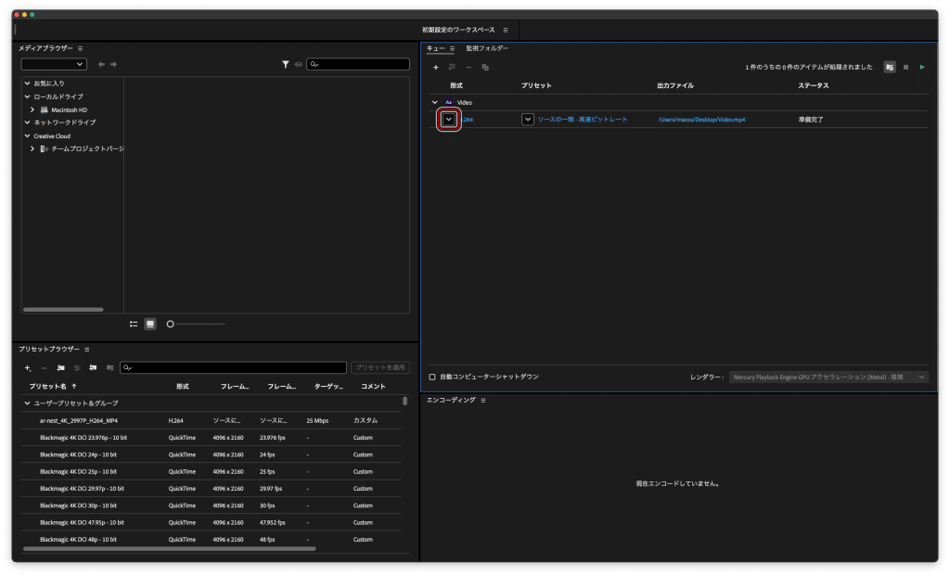Create new preset with the plus icon
Viewport: 950px width, 576px height.
28,367
